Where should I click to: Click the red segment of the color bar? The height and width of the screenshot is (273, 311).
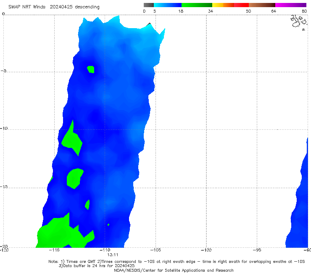click(241, 5)
